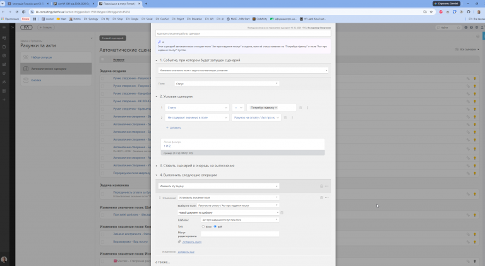Click the AI magic wand icon

click(159, 42)
